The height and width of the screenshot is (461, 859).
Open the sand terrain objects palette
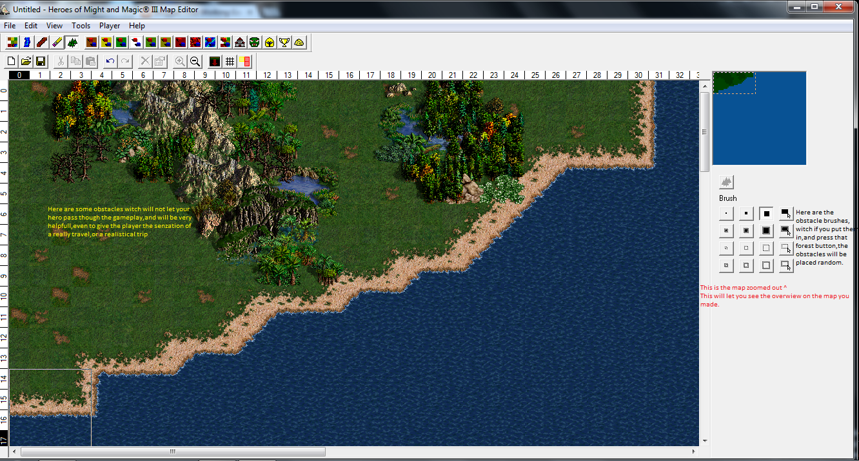[x=106, y=42]
